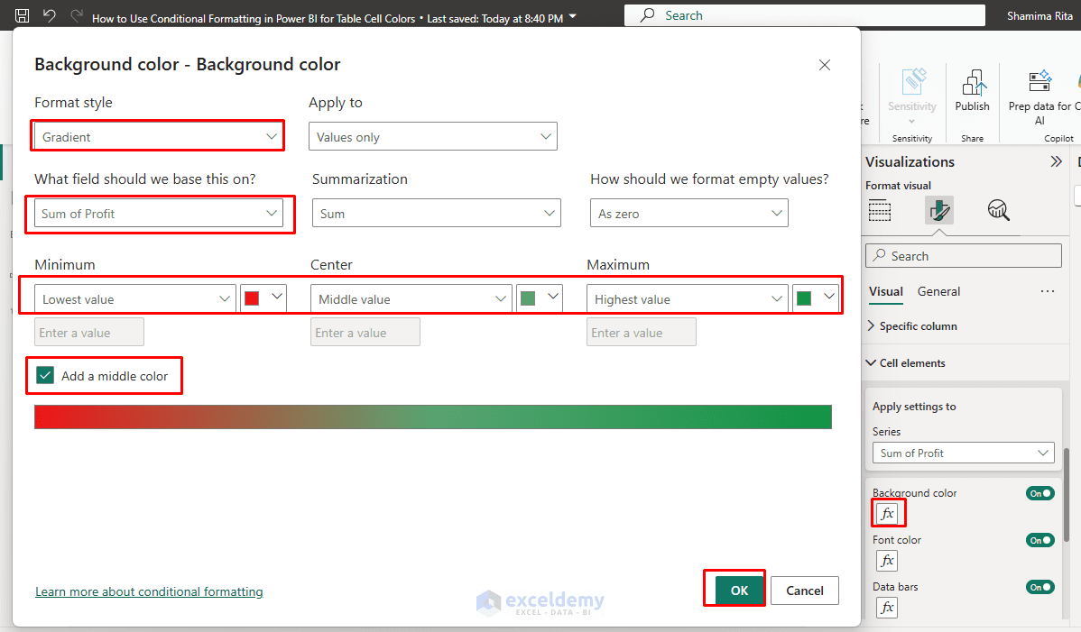Open the Series Sum of Profit dropdown
The height and width of the screenshot is (632, 1081).
click(x=963, y=453)
